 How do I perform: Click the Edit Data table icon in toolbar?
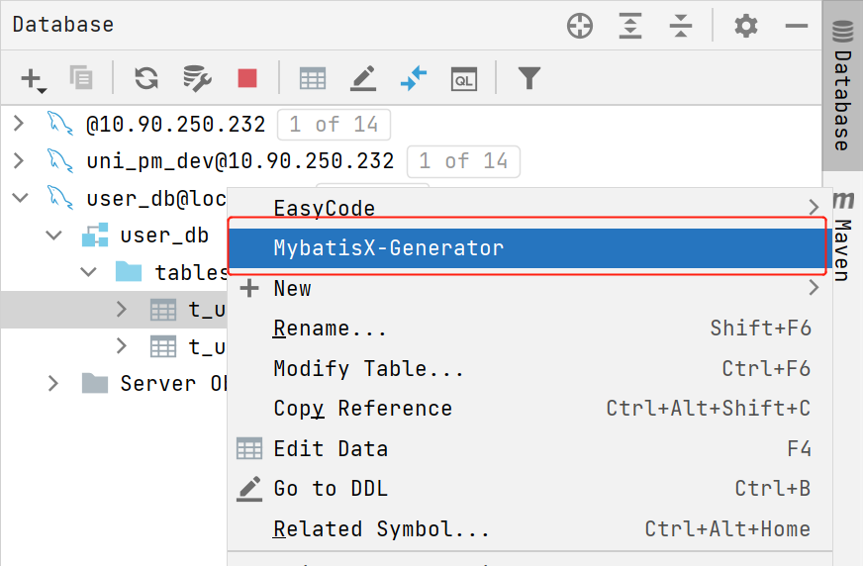click(313, 78)
